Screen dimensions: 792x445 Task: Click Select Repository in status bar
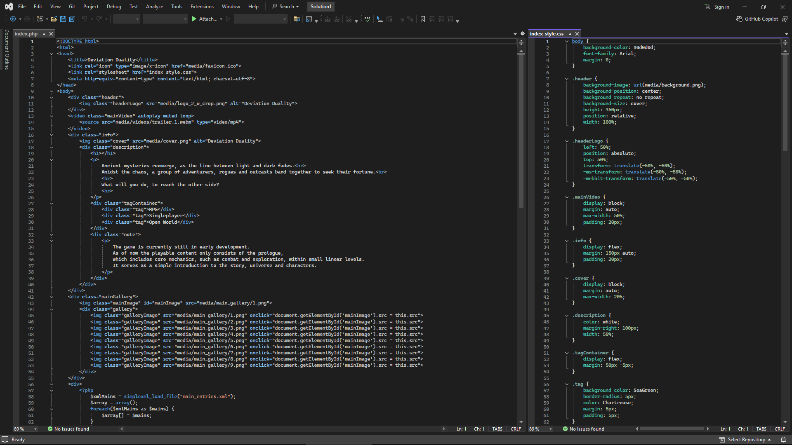(x=746, y=440)
